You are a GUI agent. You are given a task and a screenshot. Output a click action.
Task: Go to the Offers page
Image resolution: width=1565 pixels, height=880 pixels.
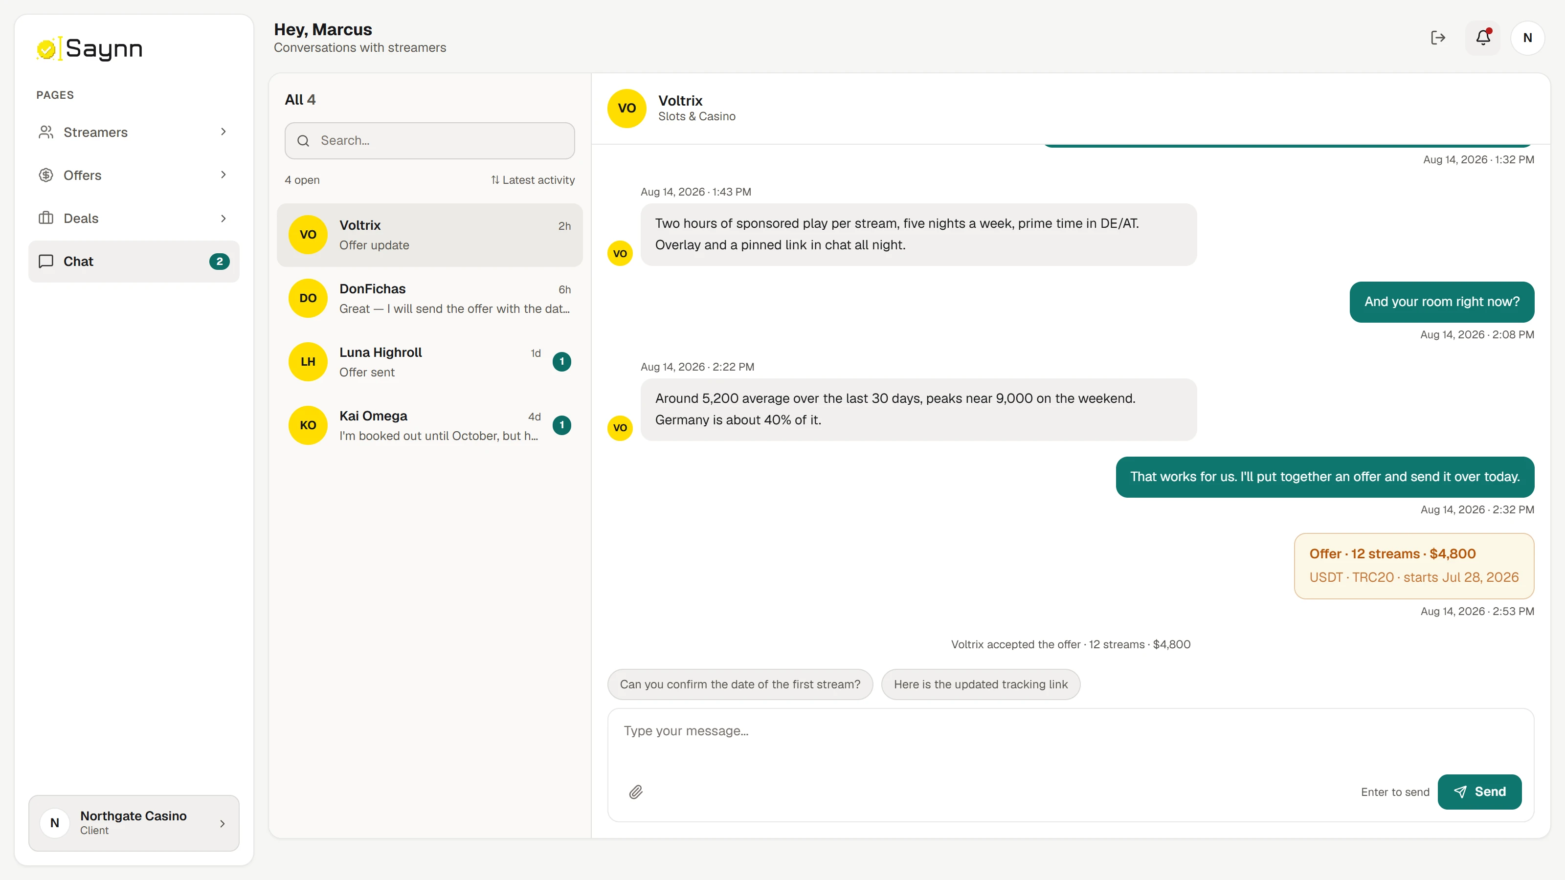(x=134, y=175)
